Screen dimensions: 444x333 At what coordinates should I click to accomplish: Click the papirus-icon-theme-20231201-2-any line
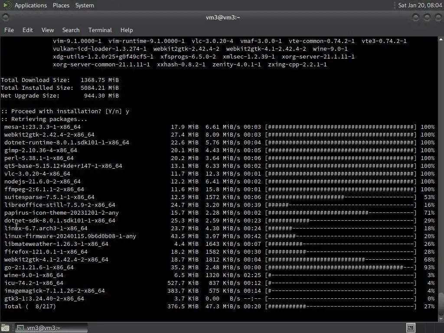pos(219,212)
